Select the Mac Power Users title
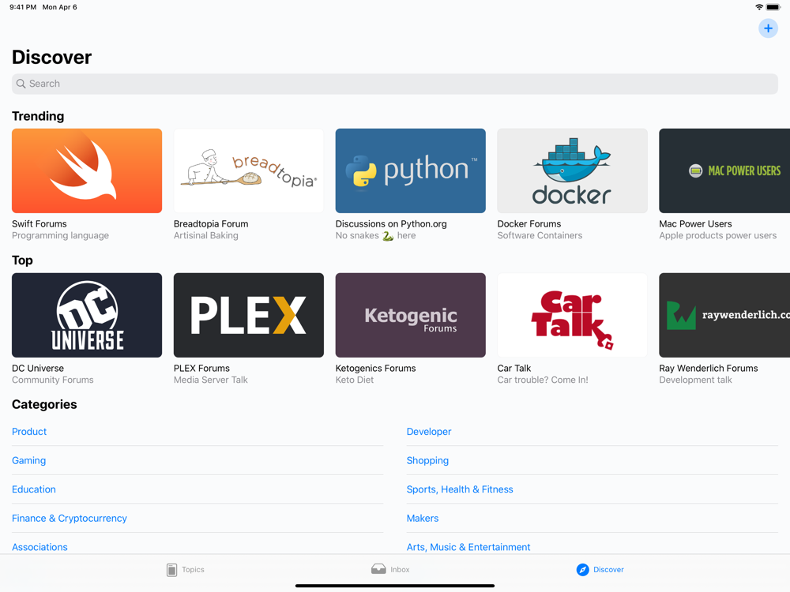790x592 pixels. click(x=695, y=223)
